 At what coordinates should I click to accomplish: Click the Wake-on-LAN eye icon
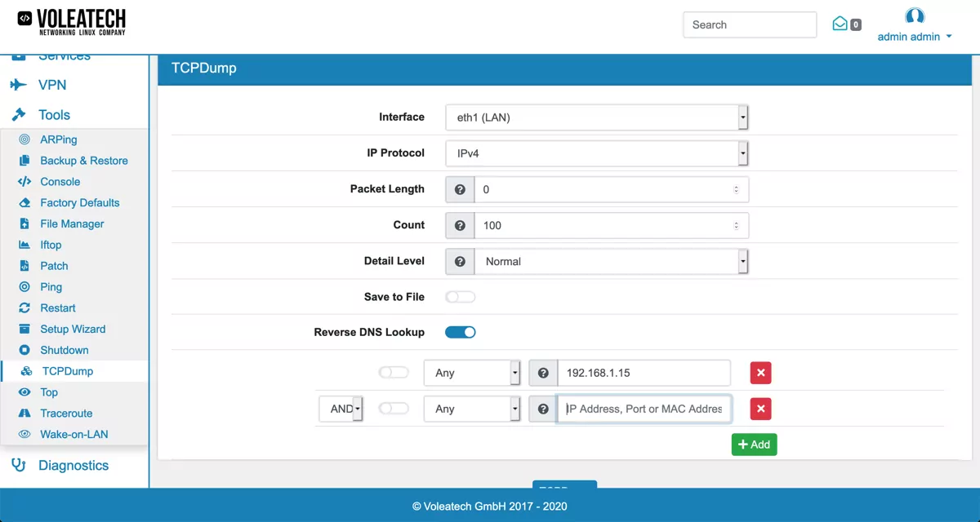[x=24, y=435]
